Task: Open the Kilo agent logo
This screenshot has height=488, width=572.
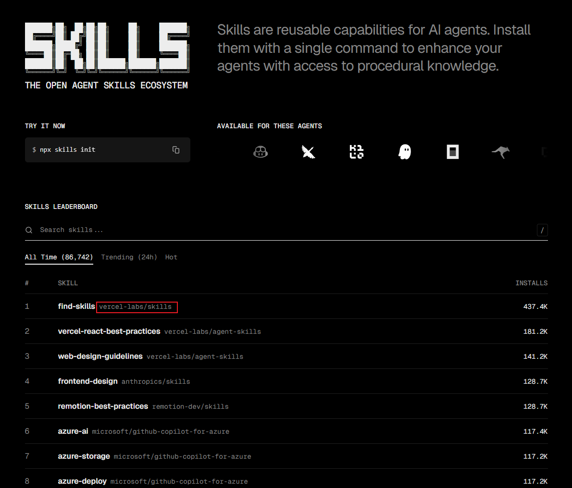Action: tap(356, 152)
